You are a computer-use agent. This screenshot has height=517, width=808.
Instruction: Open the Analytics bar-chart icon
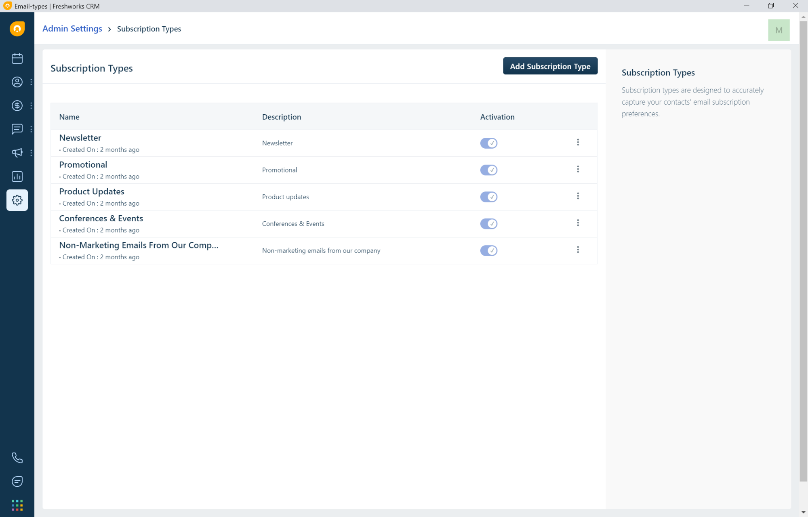pyautogui.click(x=17, y=176)
